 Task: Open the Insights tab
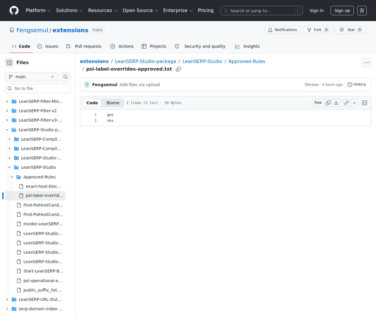coord(247,46)
